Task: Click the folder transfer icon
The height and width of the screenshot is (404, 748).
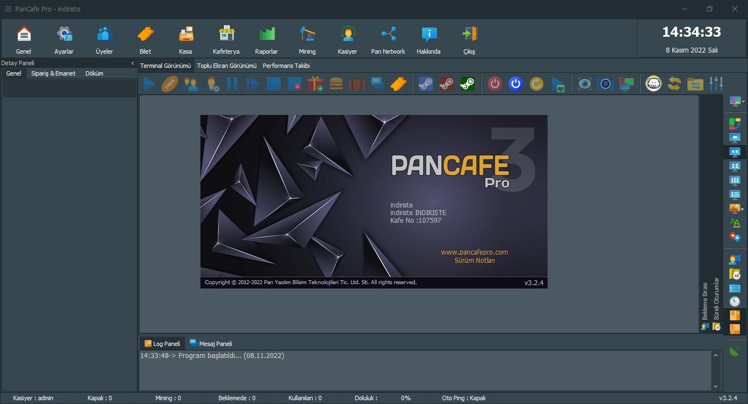Action: click(695, 84)
